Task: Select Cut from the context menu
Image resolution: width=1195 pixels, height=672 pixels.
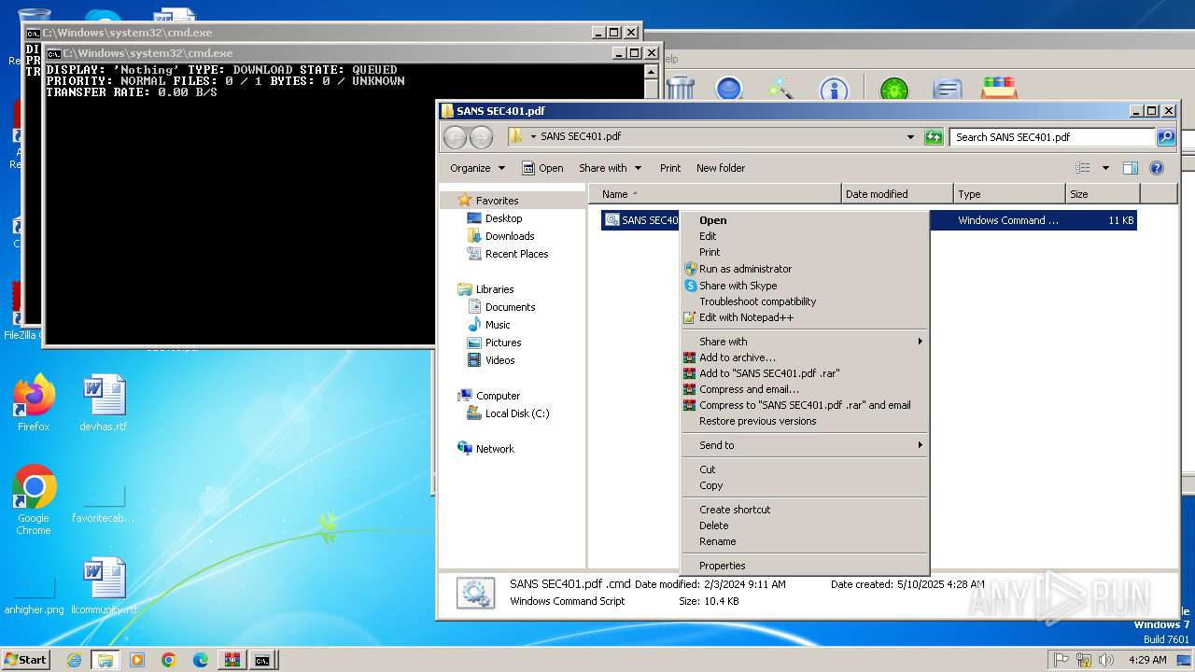Action: coord(805,469)
